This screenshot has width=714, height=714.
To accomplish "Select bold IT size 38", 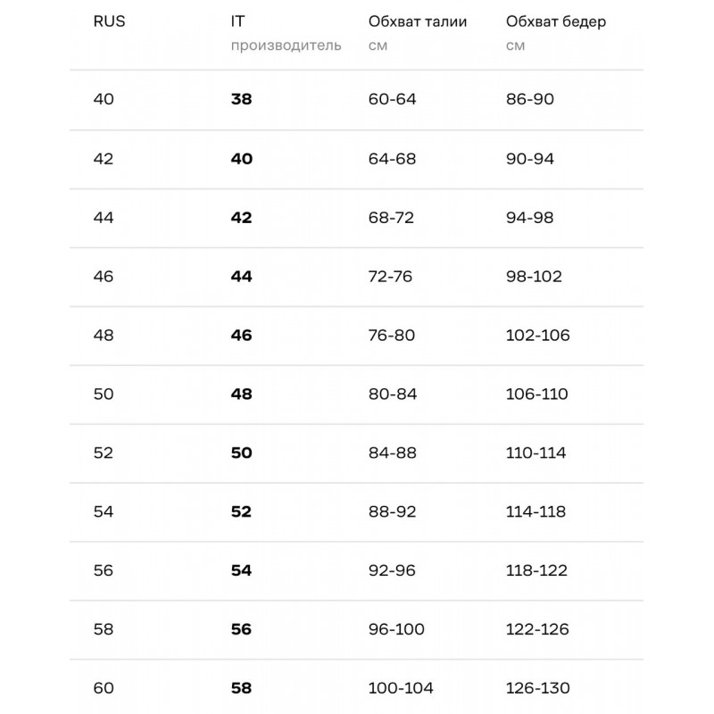I will tap(241, 99).
